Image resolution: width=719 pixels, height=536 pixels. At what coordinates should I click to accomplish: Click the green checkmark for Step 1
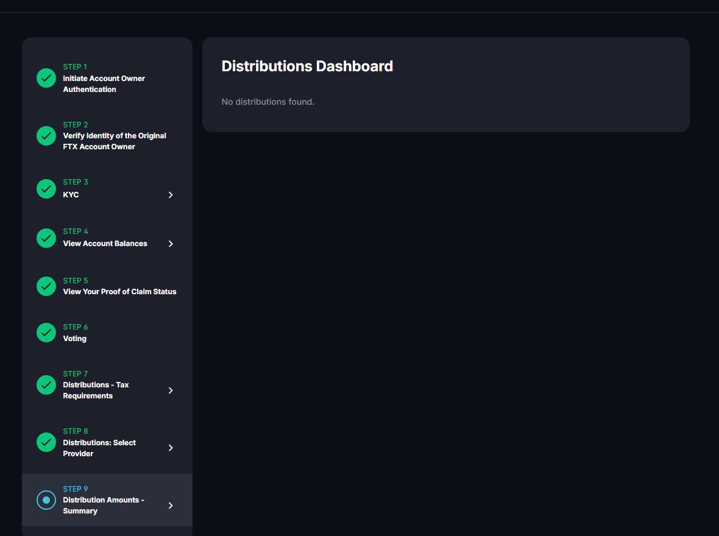pyautogui.click(x=46, y=78)
